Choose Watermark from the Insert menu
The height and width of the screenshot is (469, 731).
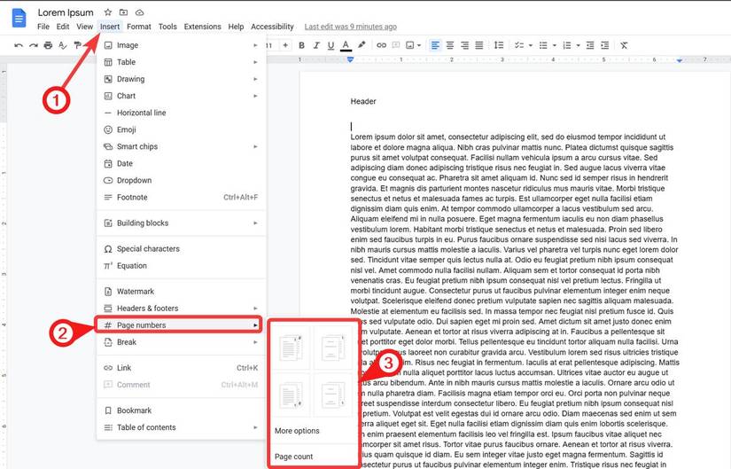pyautogui.click(x=136, y=291)
